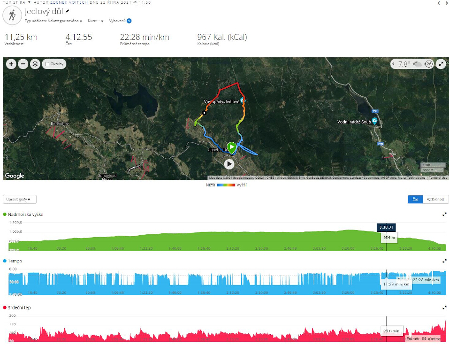This screenshot has height=346, width=449.
Task: Click the Vodopády Jedlové map label
Action: click(x=221, y=102)
